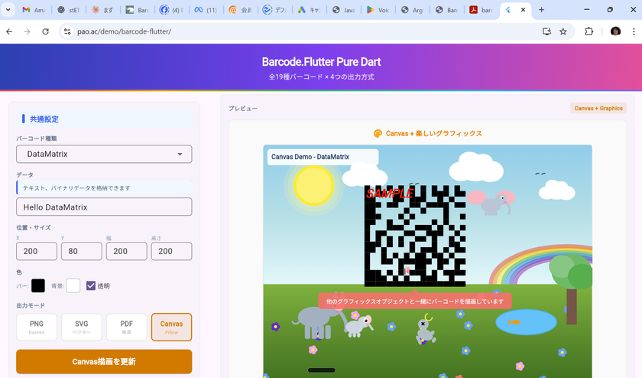Click the profile avatar in the toolbar
This screenshot has width=642, height=378.
pyautogui.click(x=615, y=31)
